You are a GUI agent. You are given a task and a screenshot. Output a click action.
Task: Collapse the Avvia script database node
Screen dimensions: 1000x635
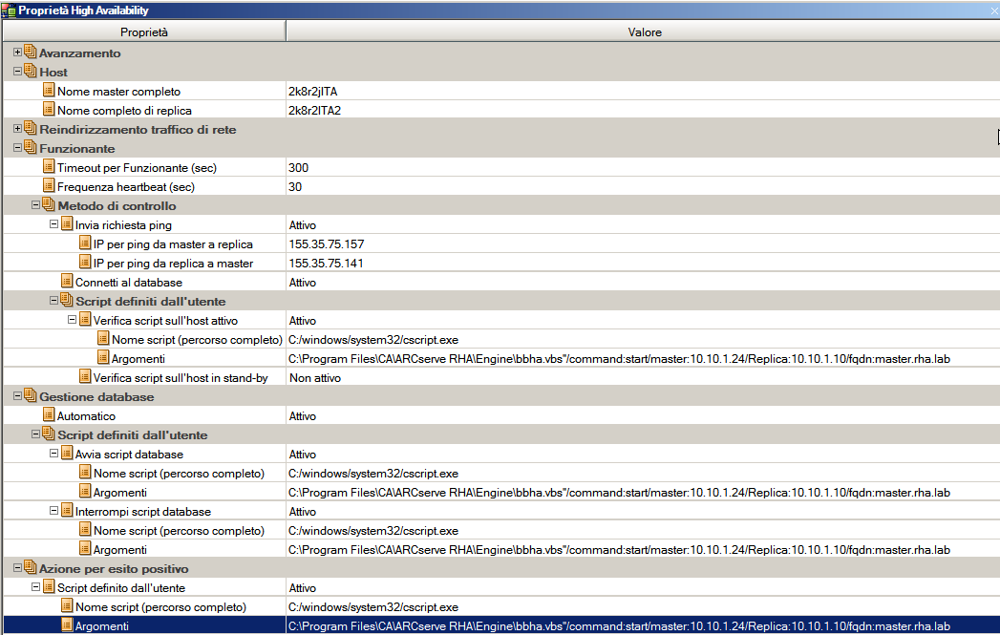tap(53, 454)
